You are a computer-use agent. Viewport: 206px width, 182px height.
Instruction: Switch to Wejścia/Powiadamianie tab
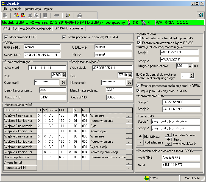36,29
